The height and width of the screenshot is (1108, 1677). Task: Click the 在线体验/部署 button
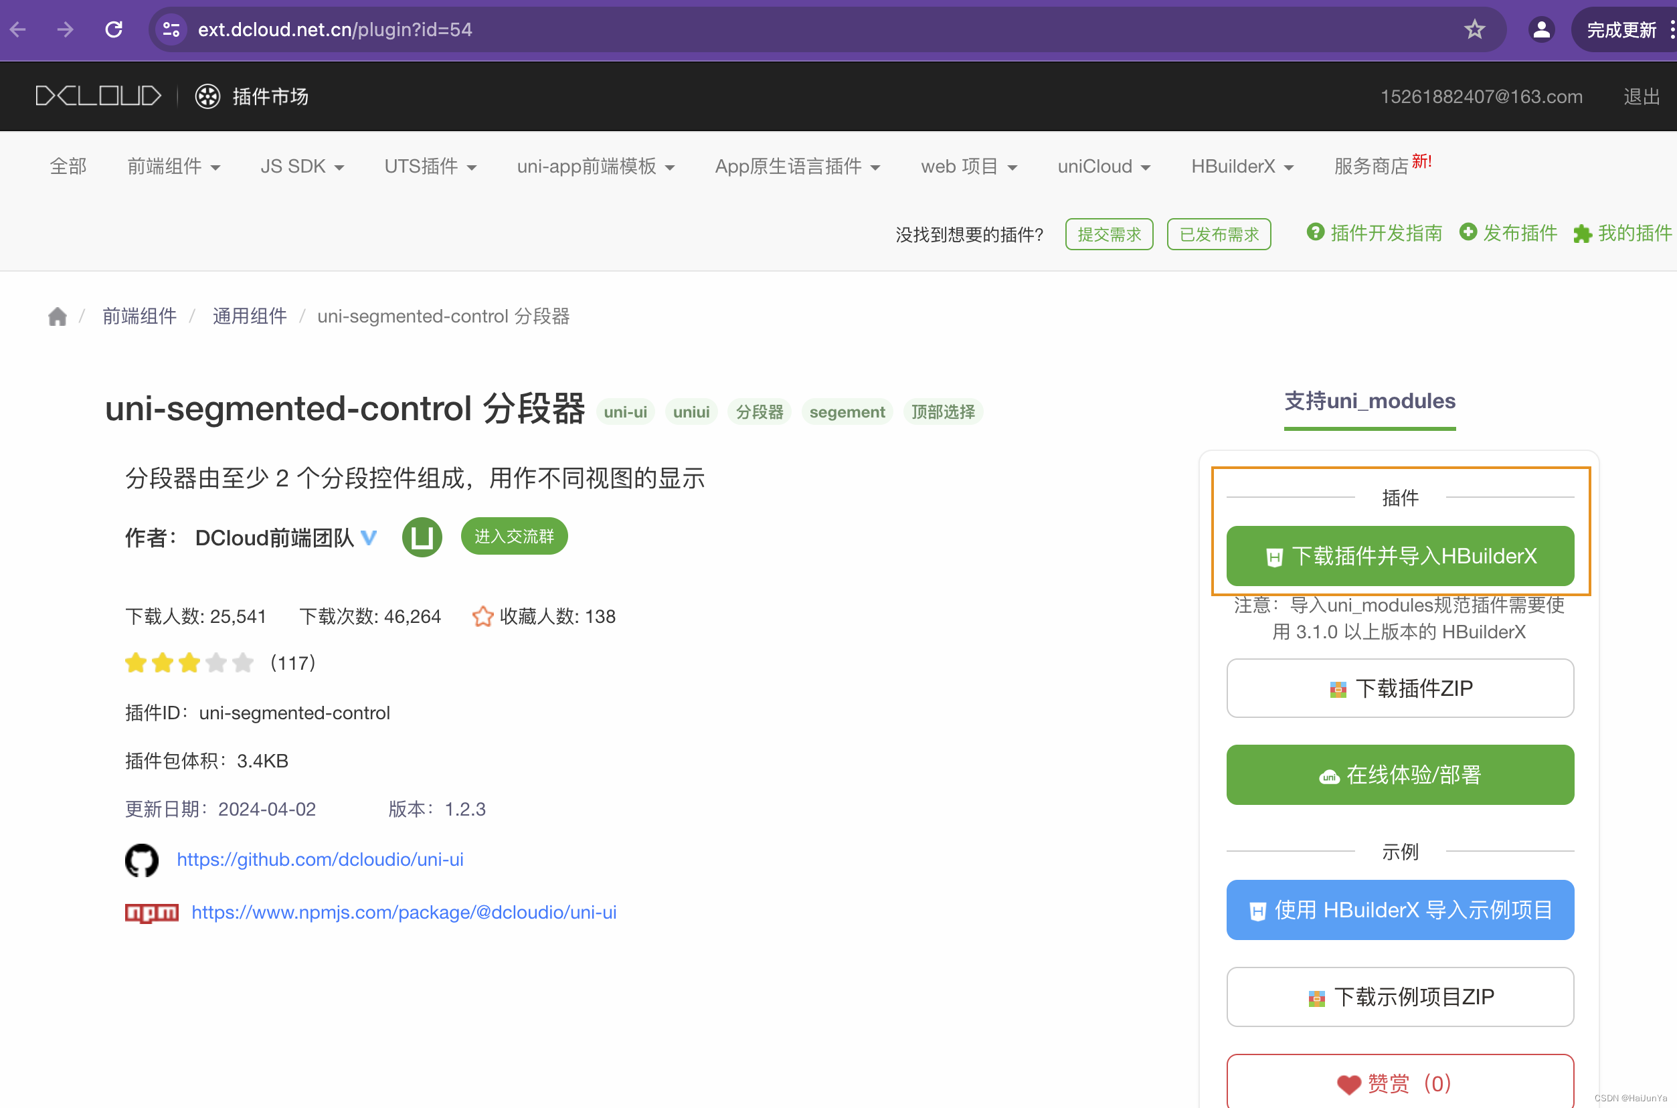click(x=1400, y=775)
